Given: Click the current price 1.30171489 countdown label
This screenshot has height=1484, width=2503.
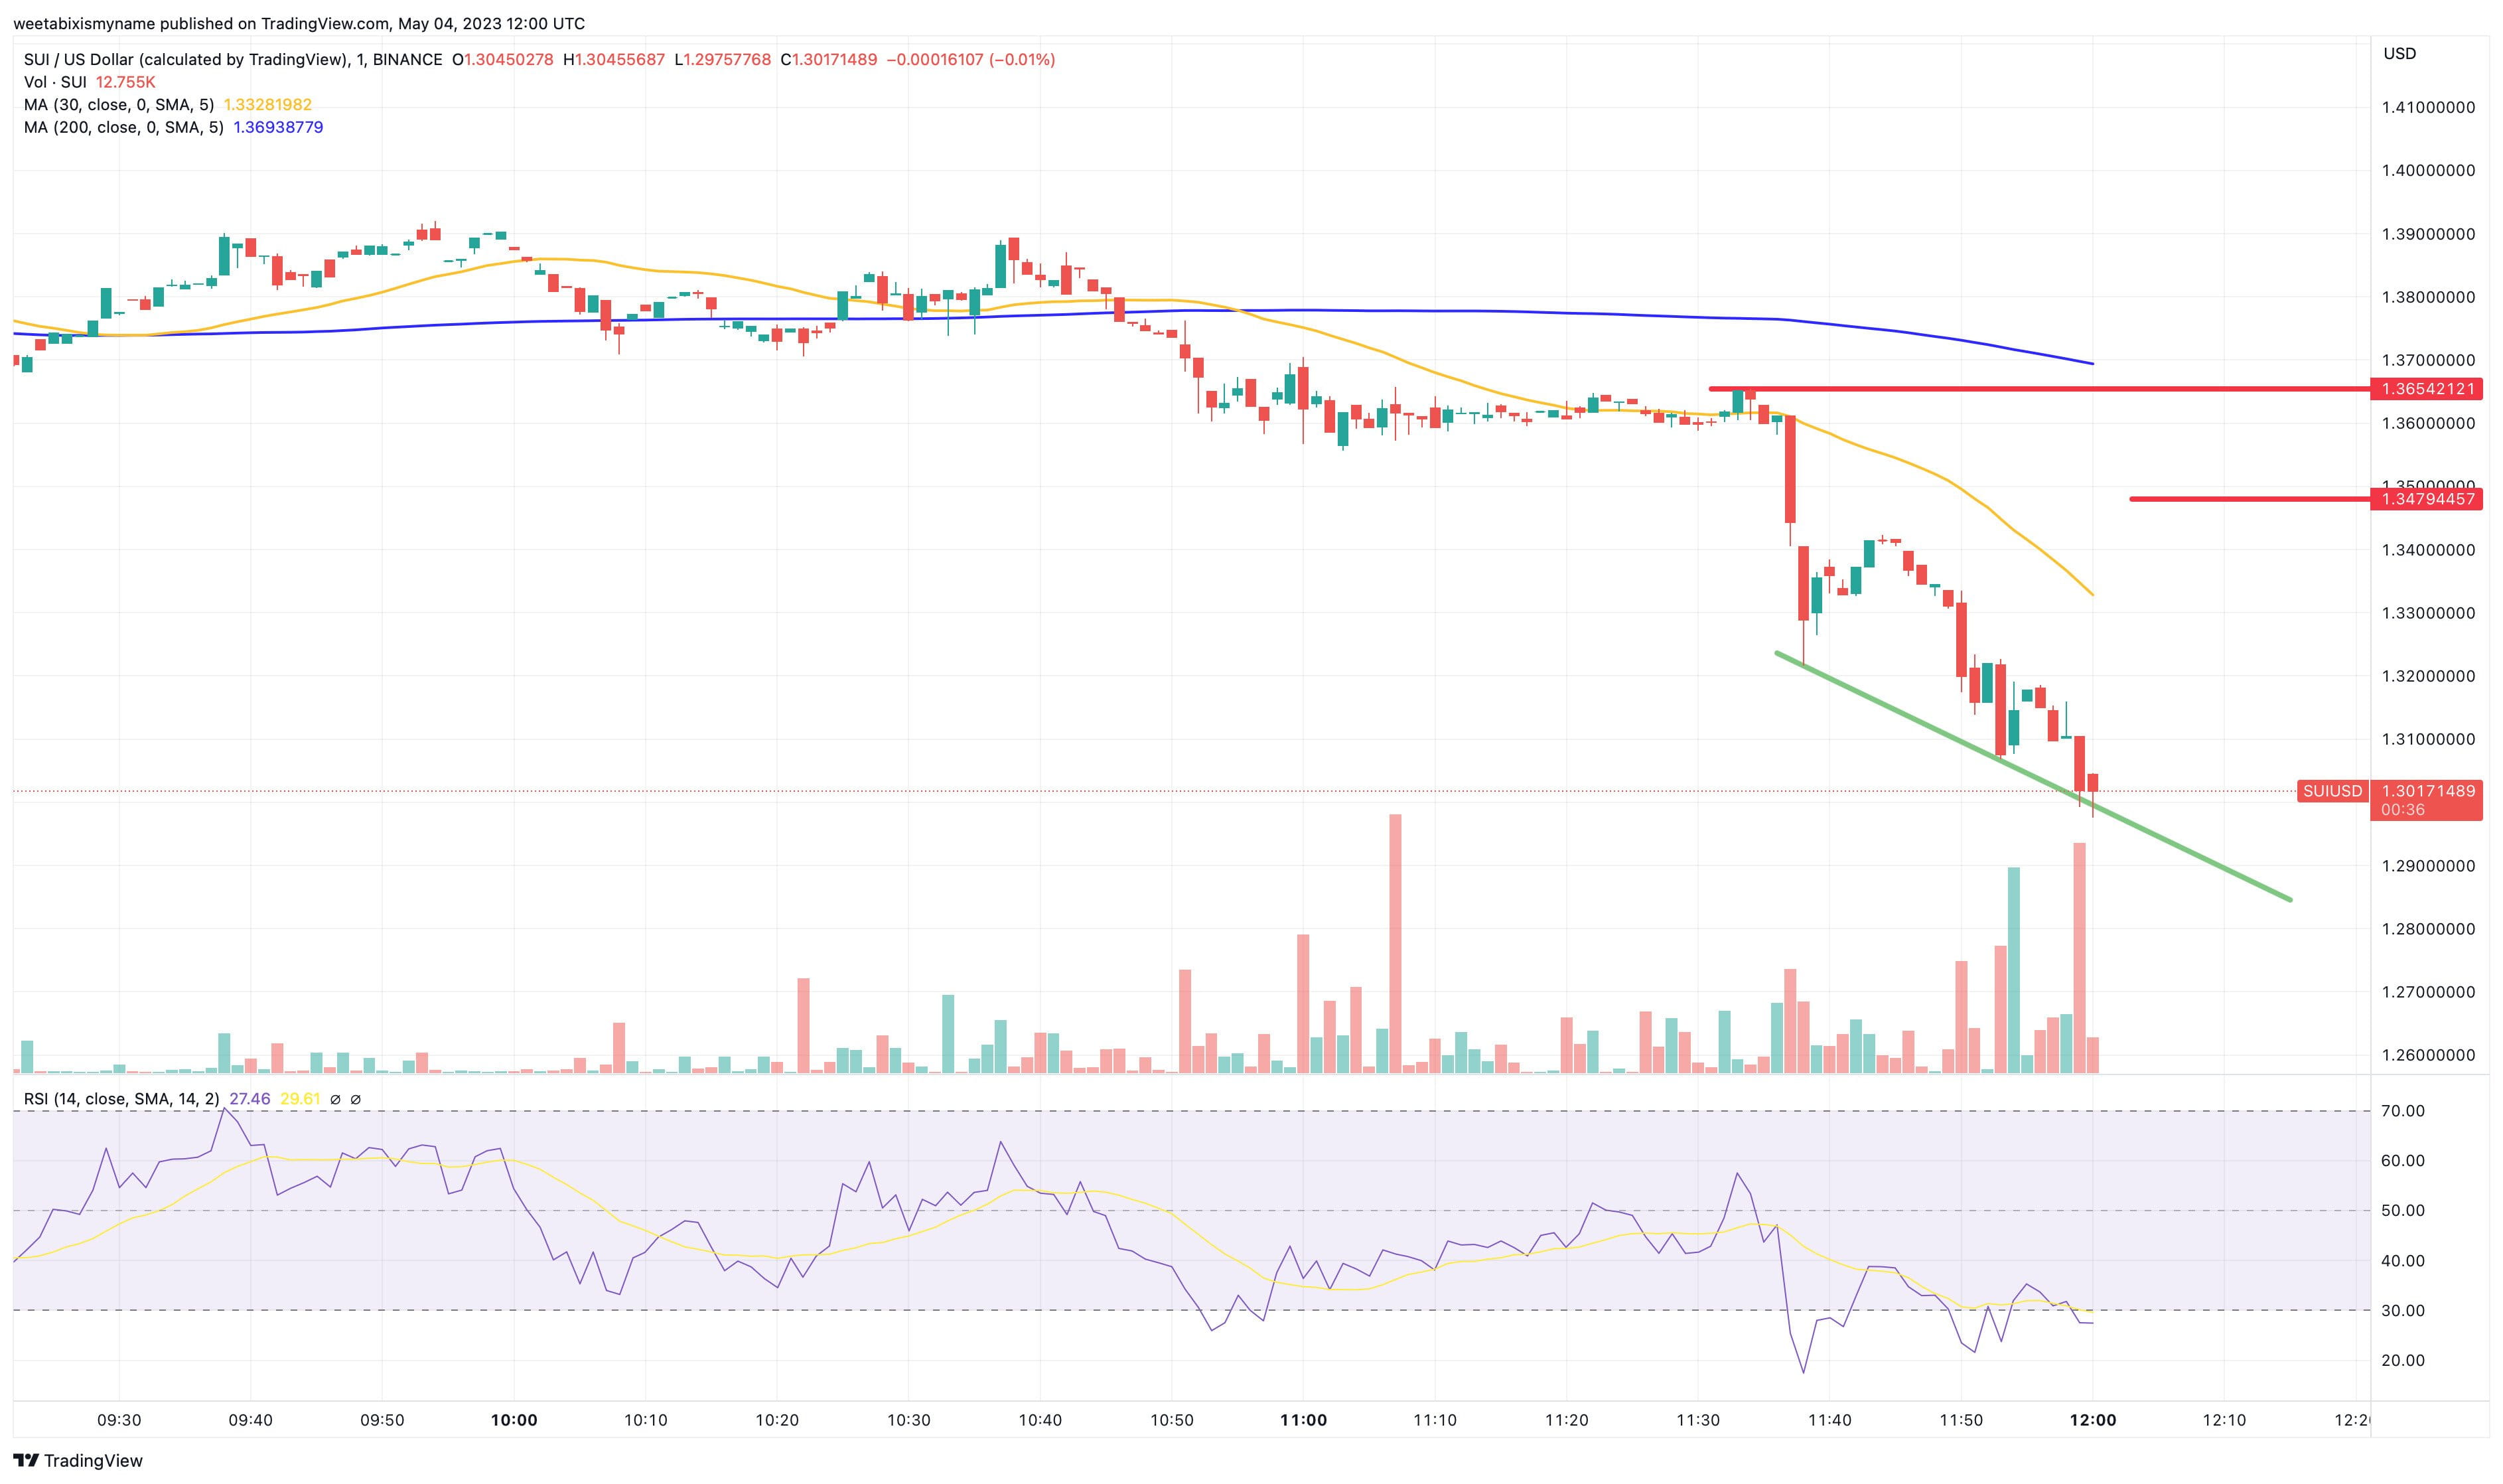Looking at the screenshot, I should 2426,799.
